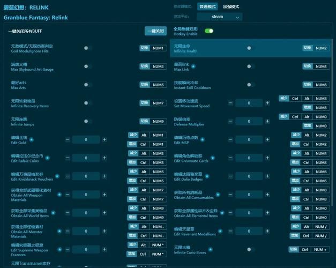The height and width of the screenshot is (268, 336).
Task: Toggle Max Link cheat
Action: point(251,66)
